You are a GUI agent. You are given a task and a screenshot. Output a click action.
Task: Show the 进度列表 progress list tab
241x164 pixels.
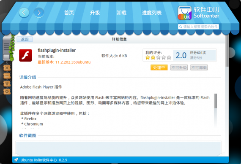tap(152, 13)
